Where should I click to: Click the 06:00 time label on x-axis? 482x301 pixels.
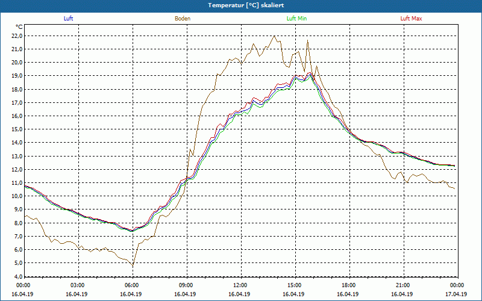pyautogui.click(x=131, y=285)
